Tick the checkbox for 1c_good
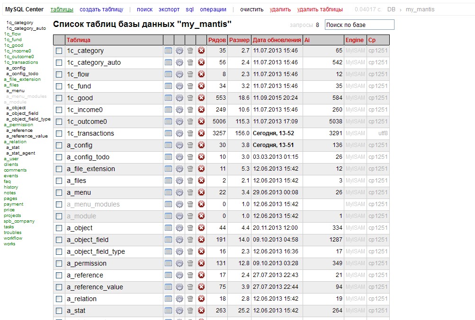 pyautogui.click(x=59, y=98)
